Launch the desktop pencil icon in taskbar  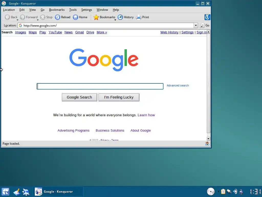point(17,192)
